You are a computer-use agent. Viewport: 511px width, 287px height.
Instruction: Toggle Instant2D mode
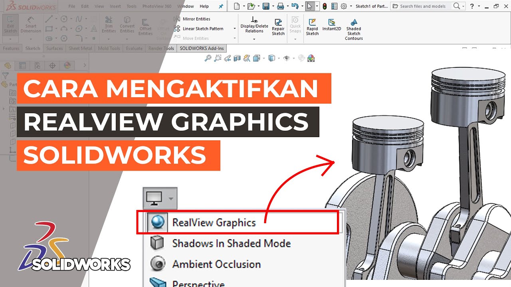coord(332,25)
